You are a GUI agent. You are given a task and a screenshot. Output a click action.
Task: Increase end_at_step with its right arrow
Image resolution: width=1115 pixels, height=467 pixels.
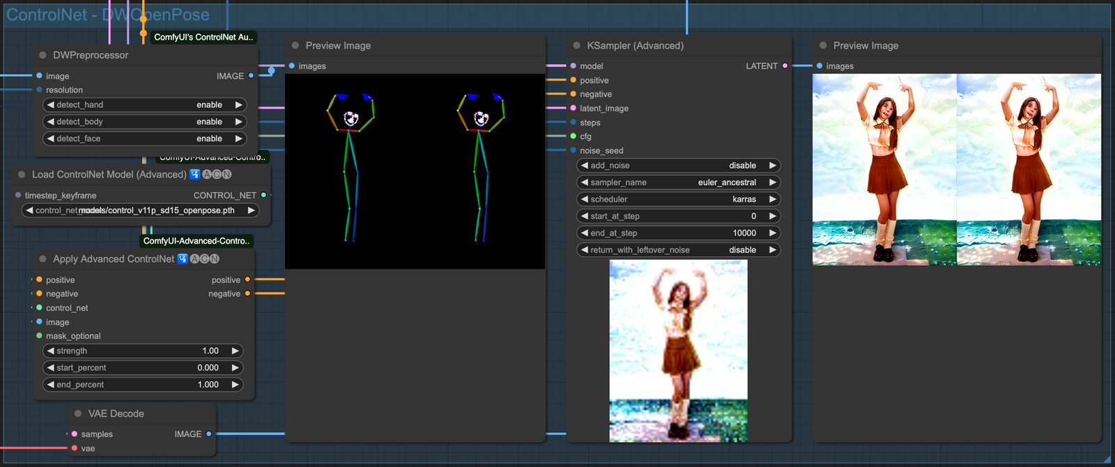click(x=772, y=233)
